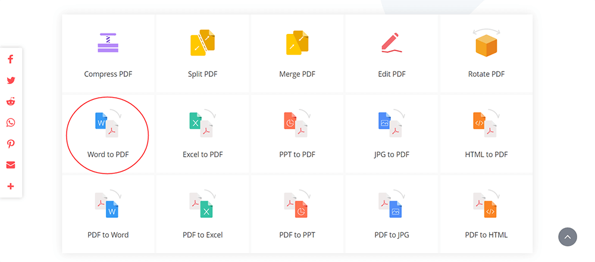The image size is (595, 262).
Task: Choose the PPT to PDF icon
Action: (x=297, y=123)
